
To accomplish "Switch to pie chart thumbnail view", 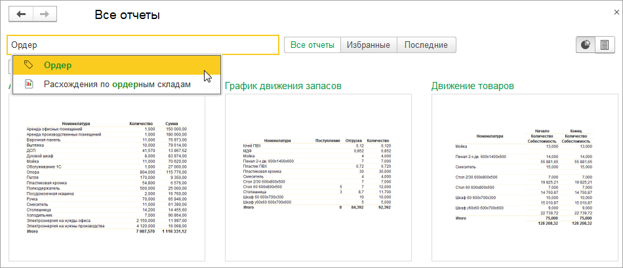I will point(586,45).
